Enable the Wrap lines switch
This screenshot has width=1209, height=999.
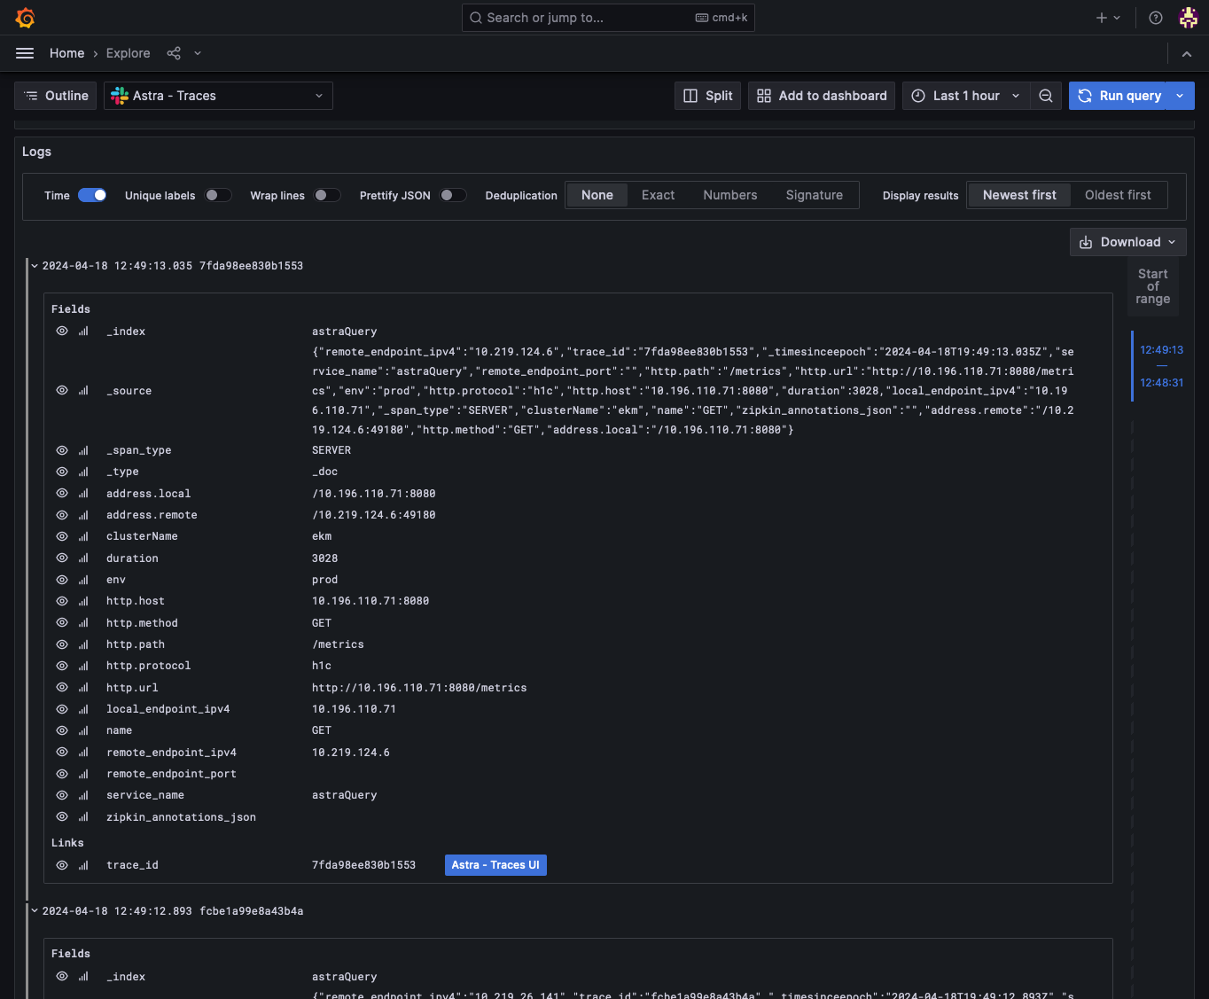(327, 195)
